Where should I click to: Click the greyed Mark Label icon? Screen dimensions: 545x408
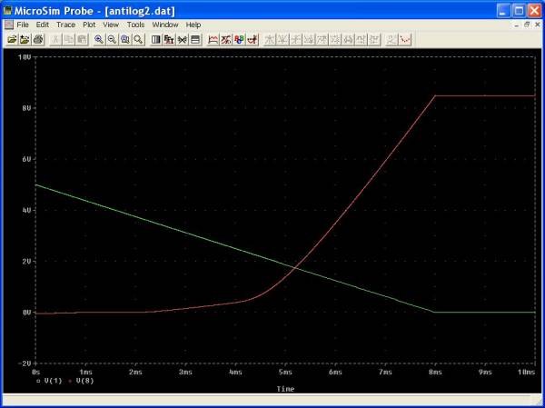click(391, 40)
